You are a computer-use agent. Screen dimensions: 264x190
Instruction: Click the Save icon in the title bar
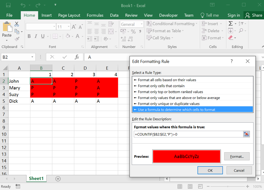(x=8, y=5)
